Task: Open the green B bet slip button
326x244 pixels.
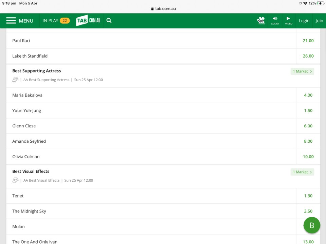Action: (x=312, y=225)
